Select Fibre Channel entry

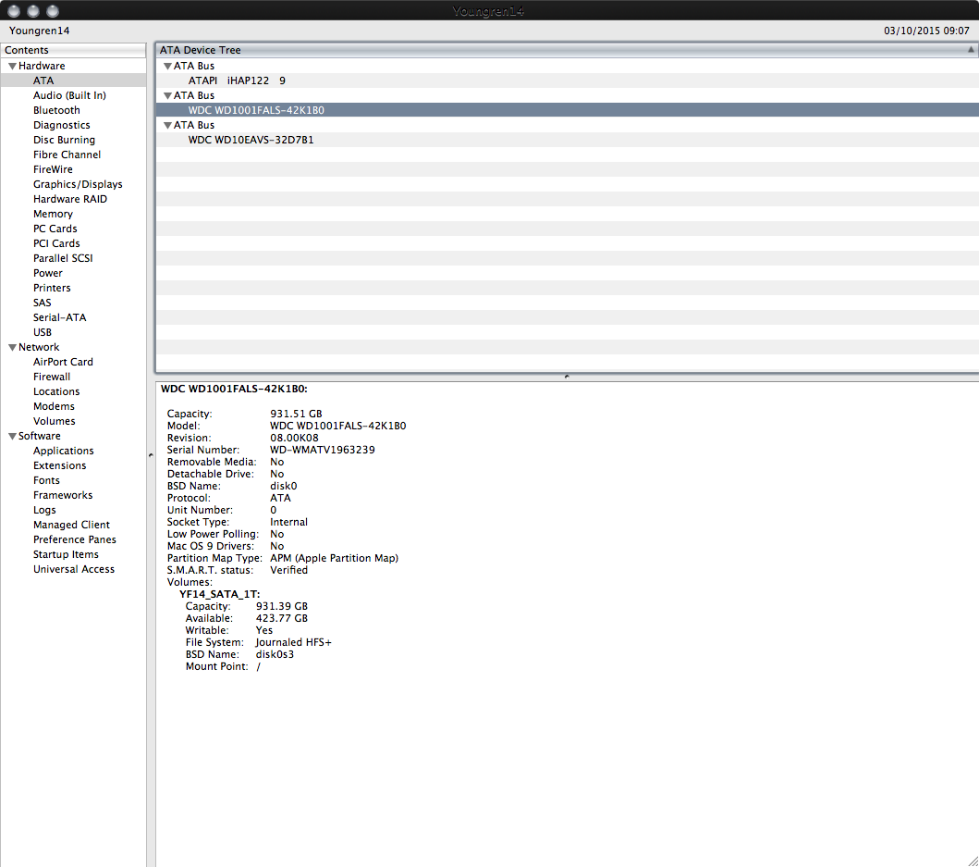coord(67,155)
